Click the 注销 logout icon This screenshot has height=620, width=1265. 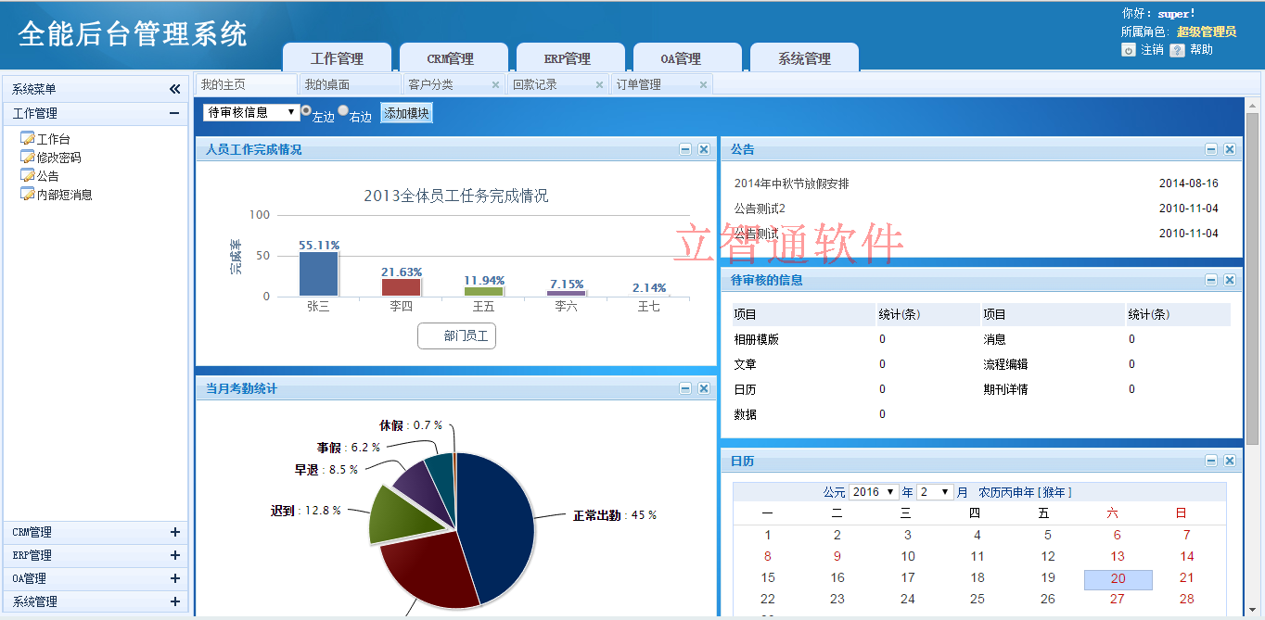click(x=1129, y=50)
